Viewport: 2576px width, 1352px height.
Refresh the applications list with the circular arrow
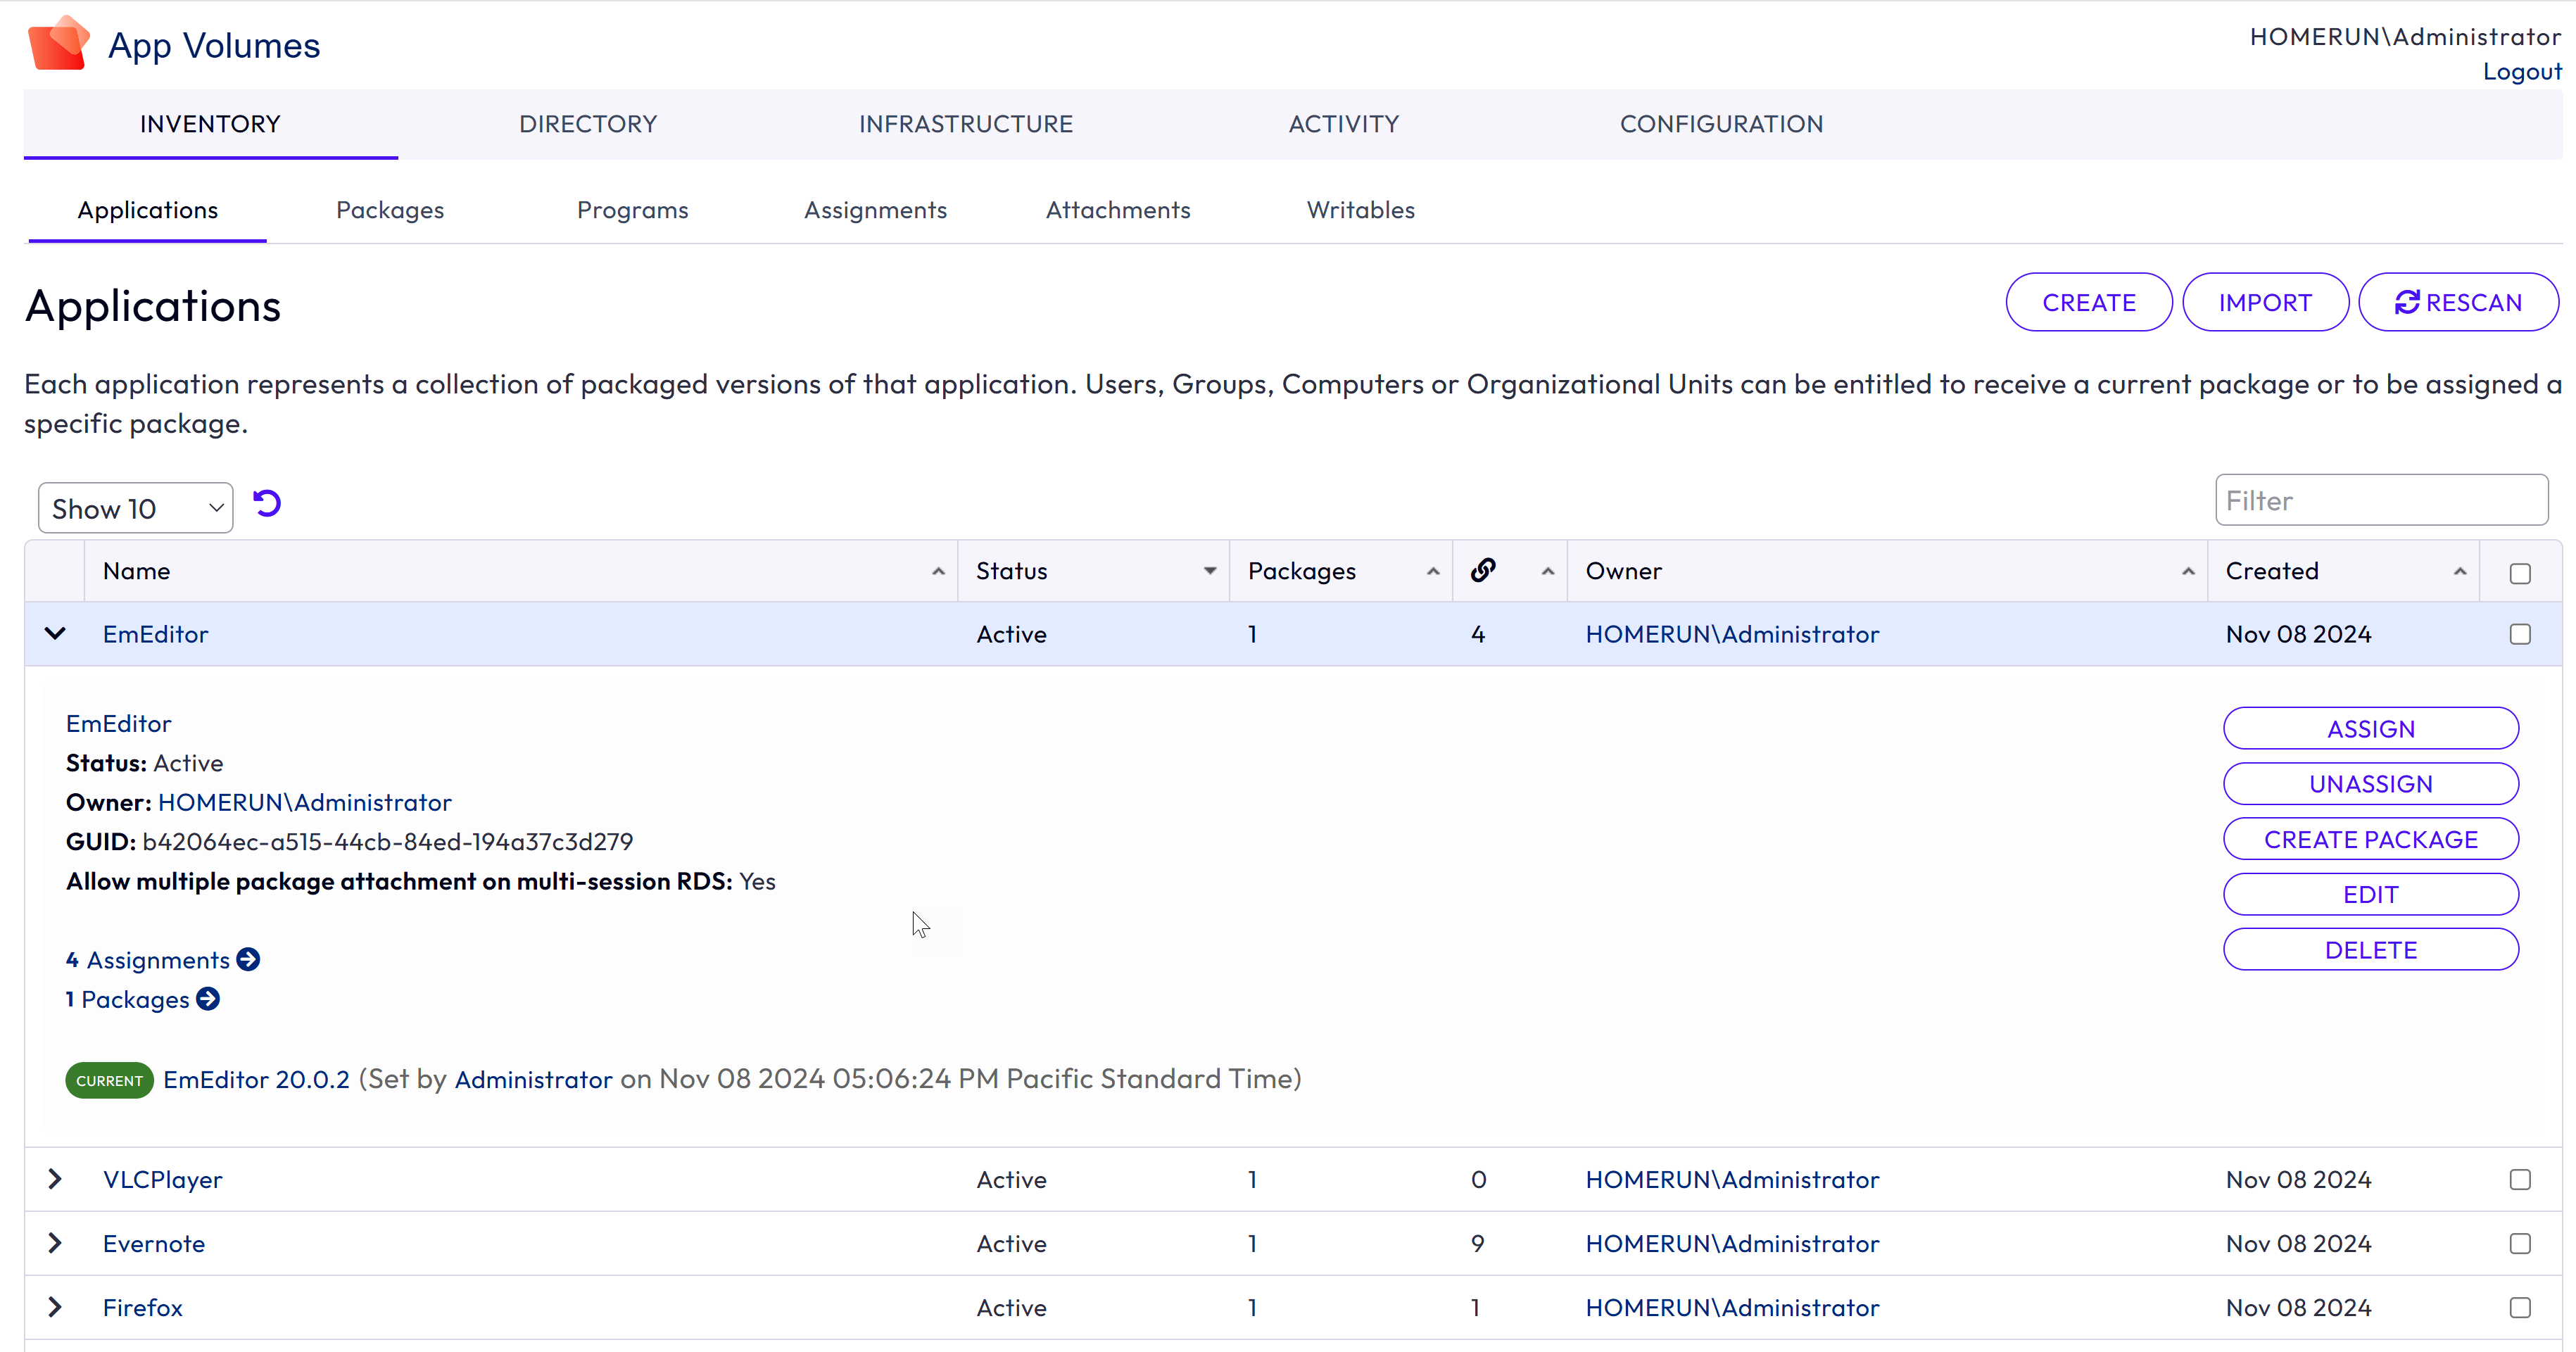[267, 503]
